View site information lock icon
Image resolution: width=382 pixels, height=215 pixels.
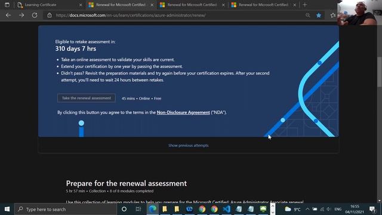(x=50, y=15)
